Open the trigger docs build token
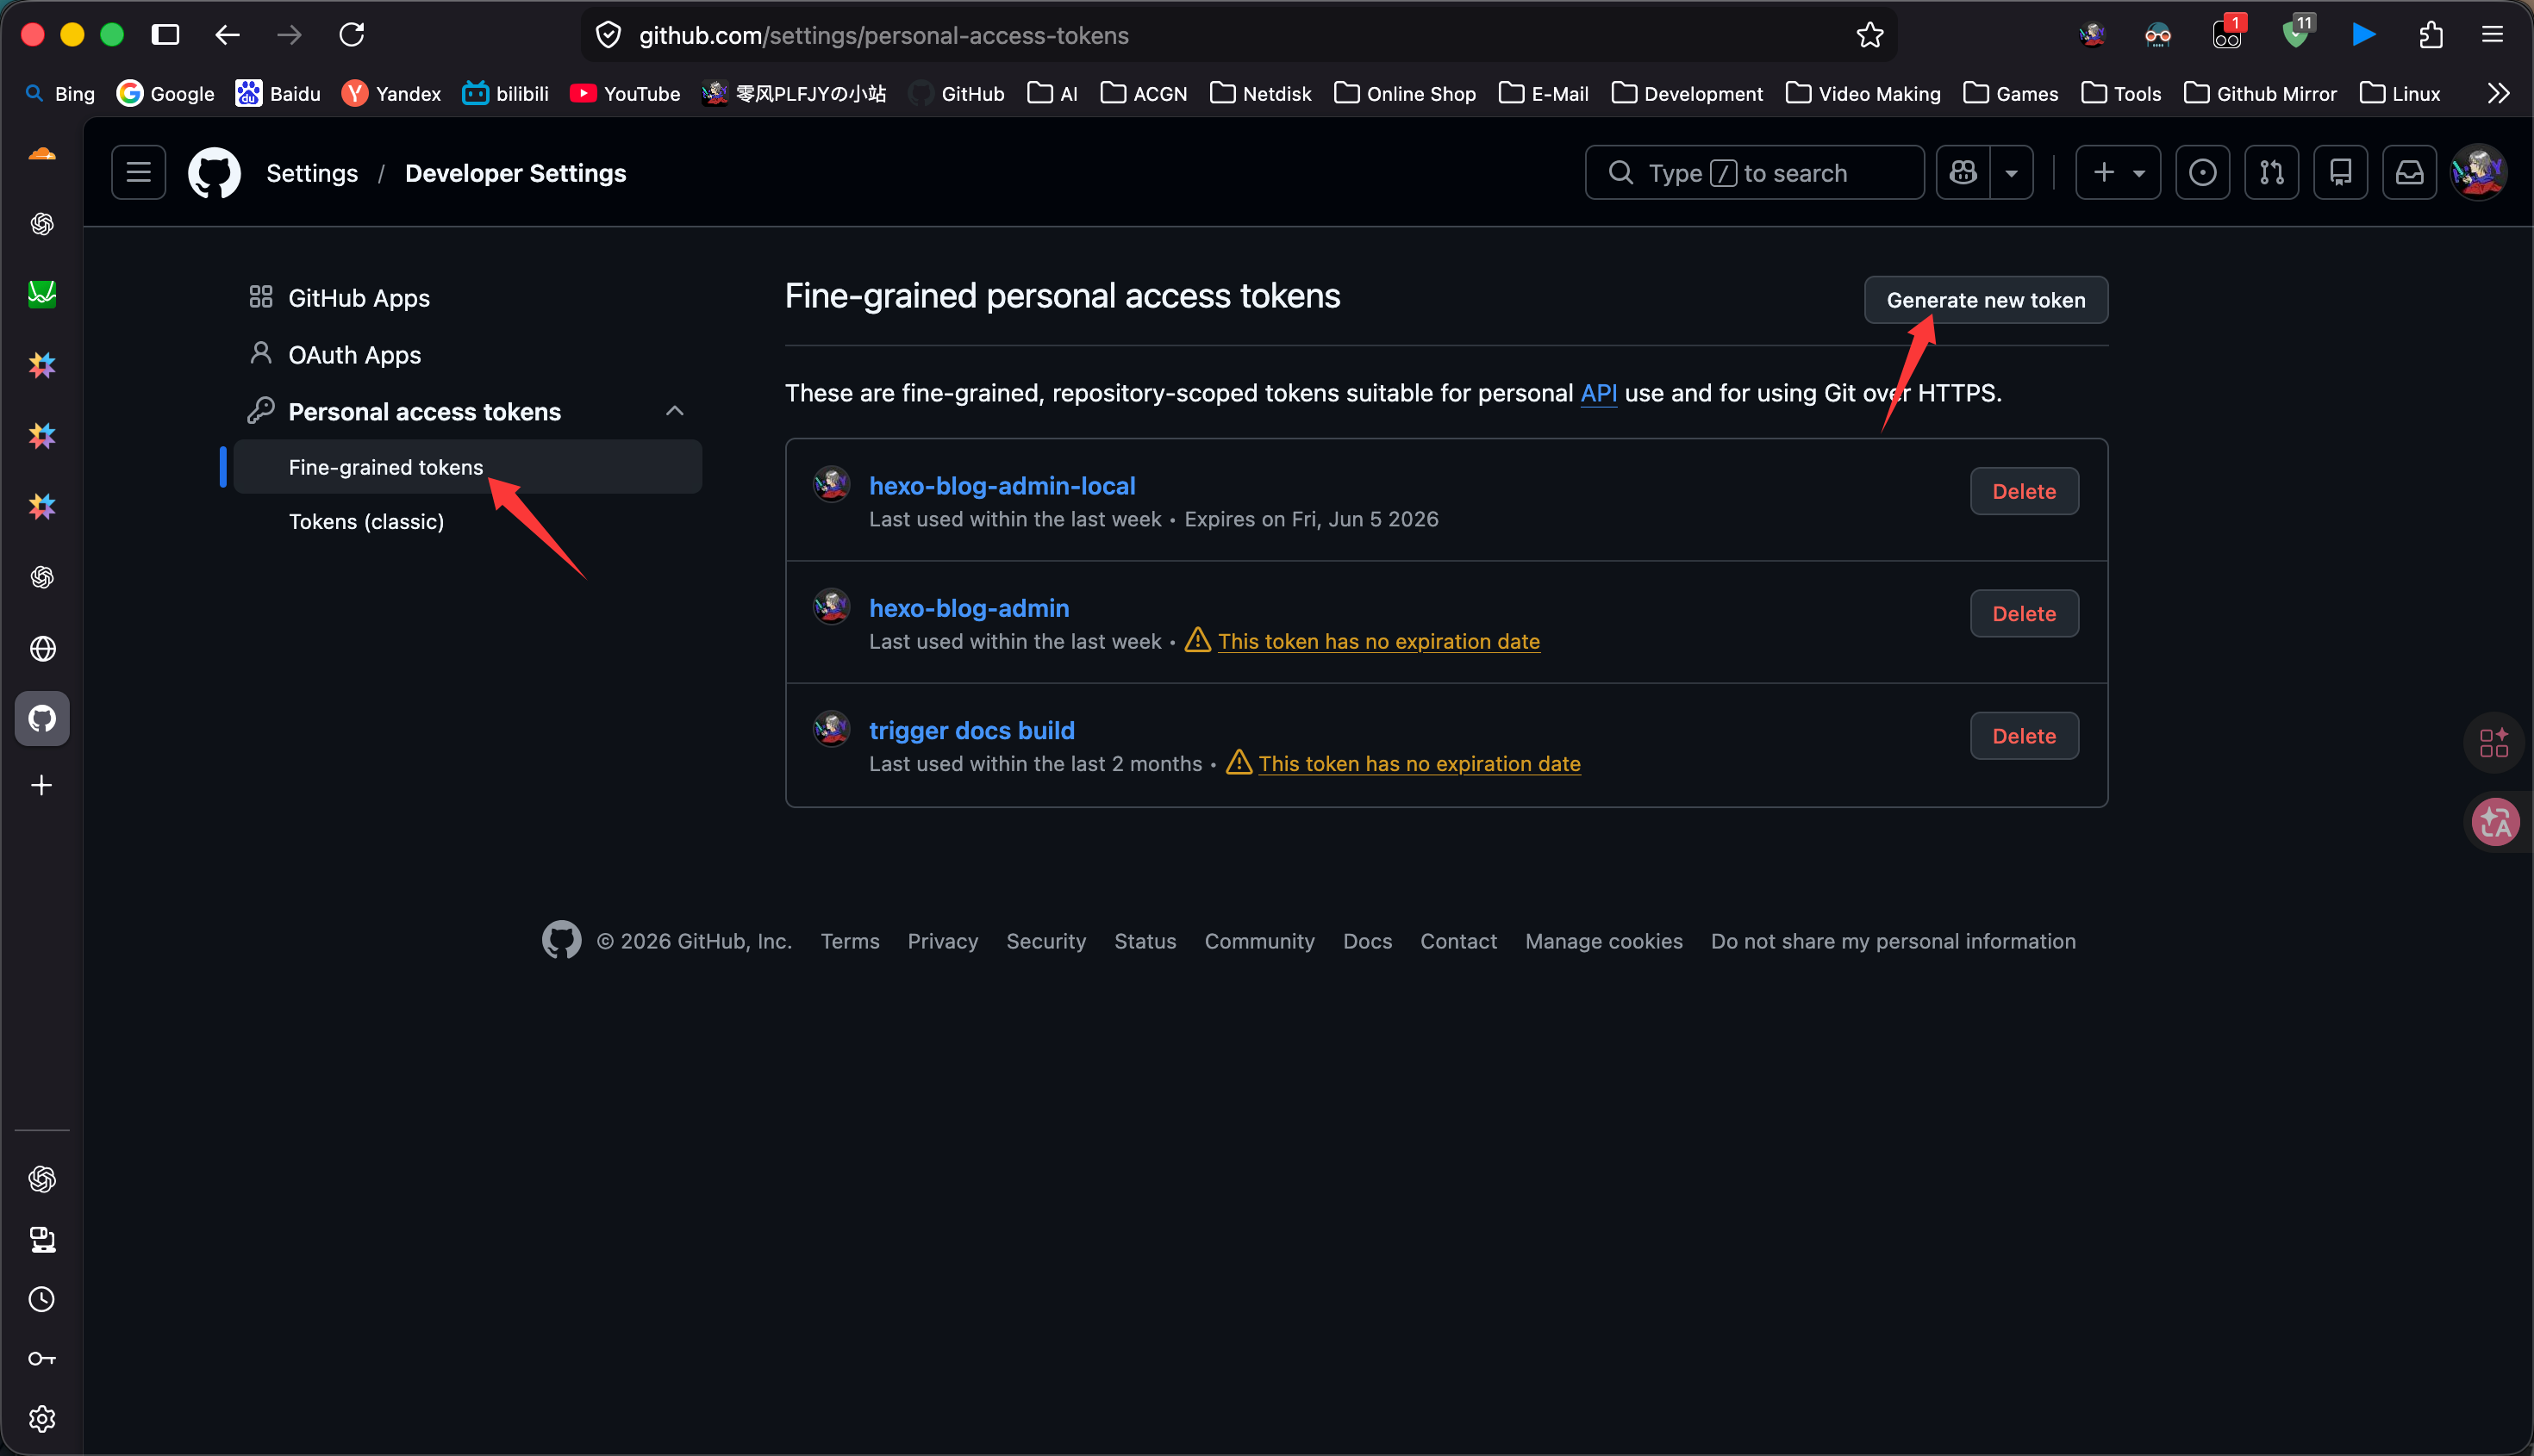Image resolution: width=2534 pixels, height=1456 pixels. 972,730
